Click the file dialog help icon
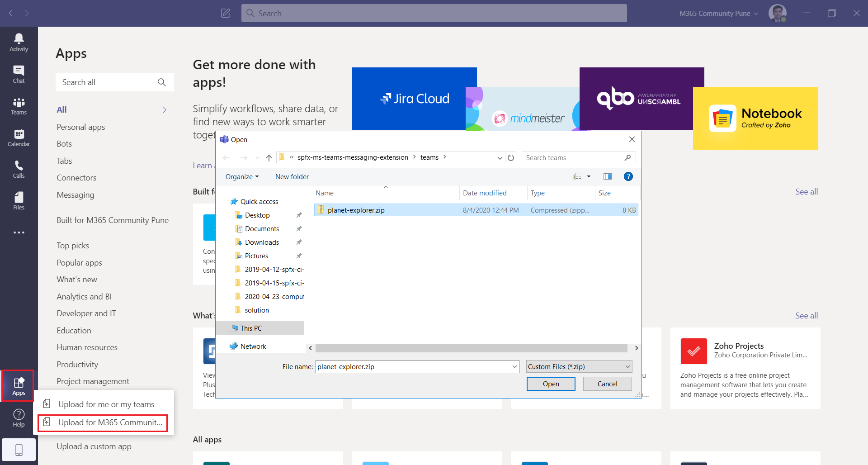 click(x=628, y=176)
